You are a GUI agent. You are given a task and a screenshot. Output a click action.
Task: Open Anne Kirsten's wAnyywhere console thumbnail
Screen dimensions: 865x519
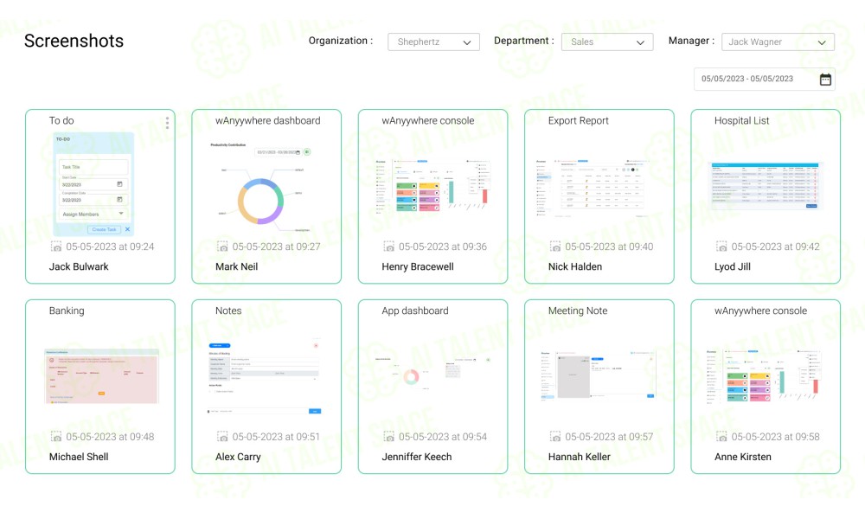pyautogui.click(x=764, y=375)
